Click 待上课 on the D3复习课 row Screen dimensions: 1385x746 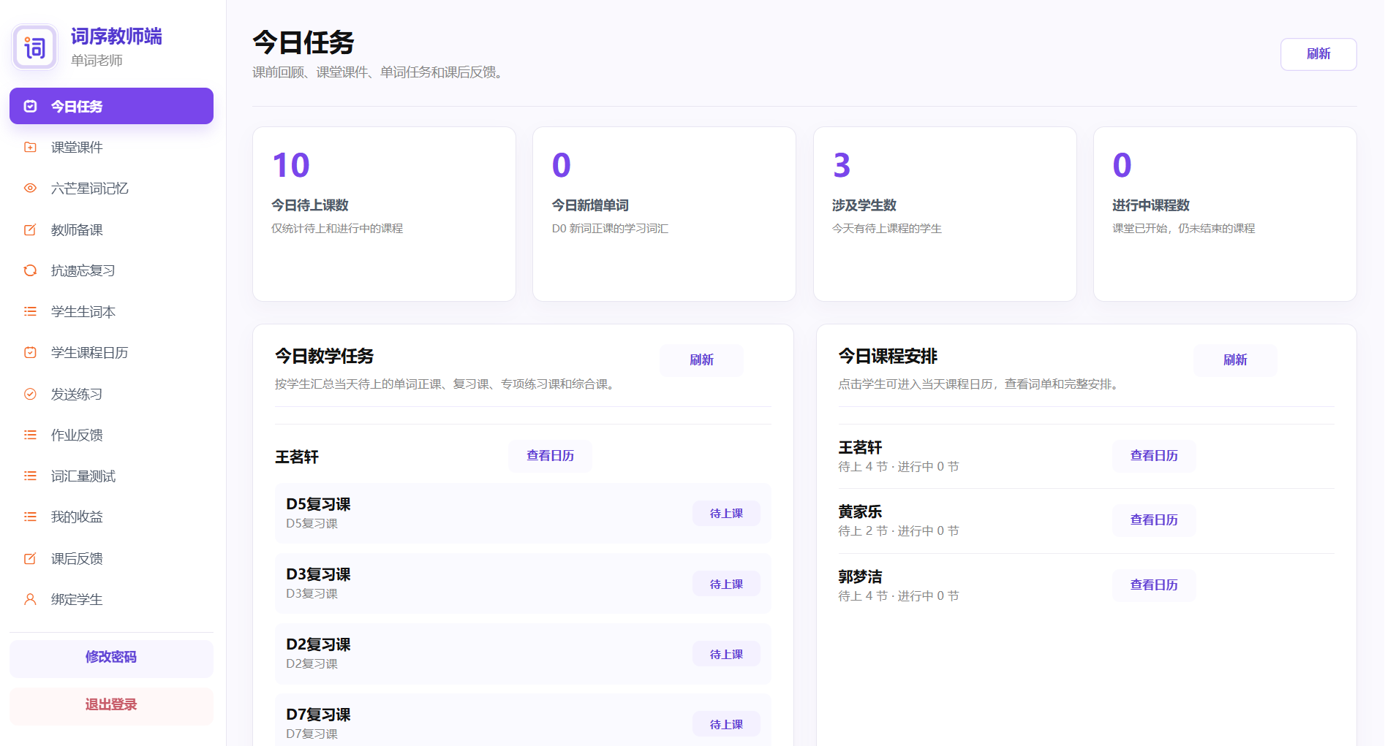tap(726, 585)
